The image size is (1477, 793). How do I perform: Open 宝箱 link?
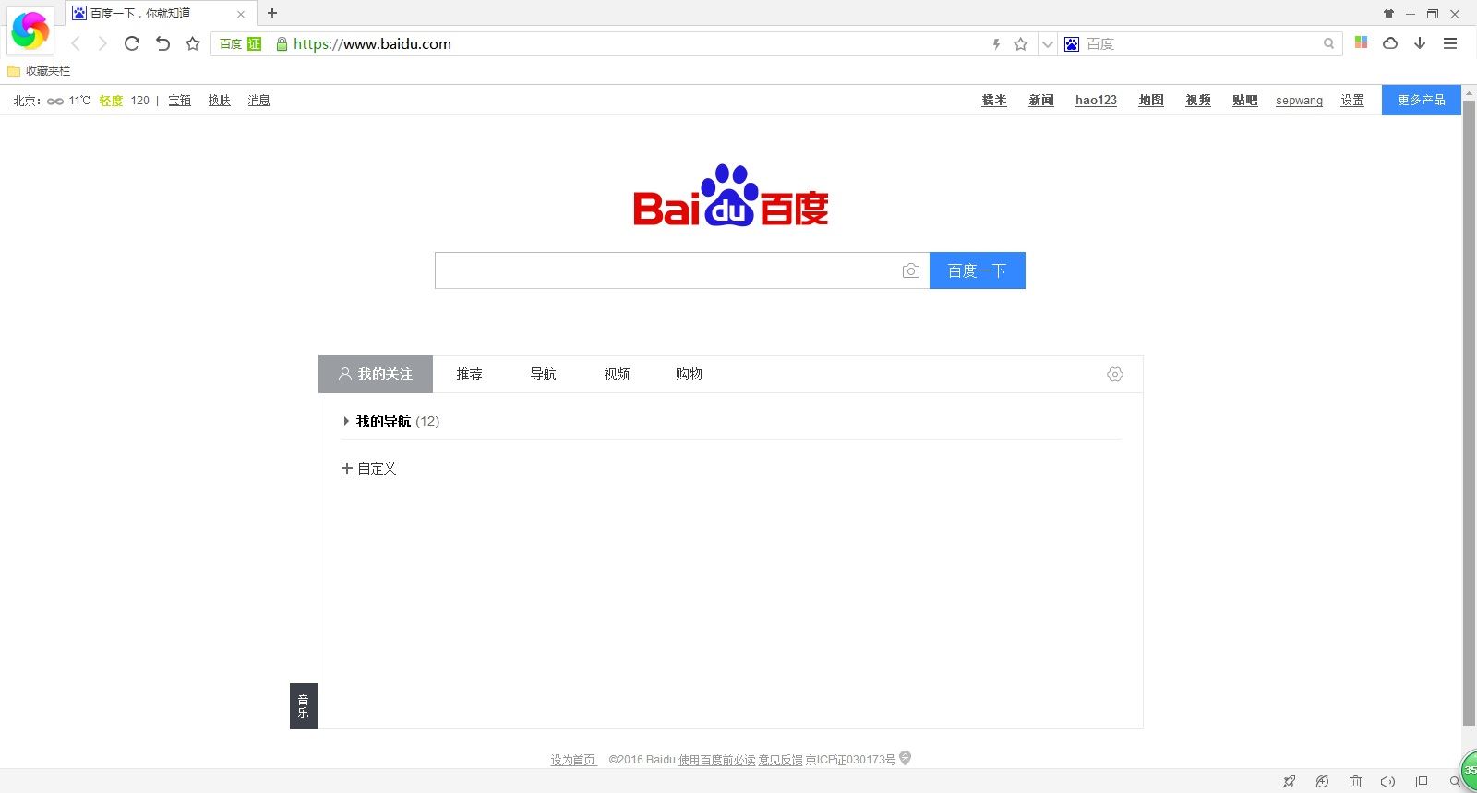(179, 100)
